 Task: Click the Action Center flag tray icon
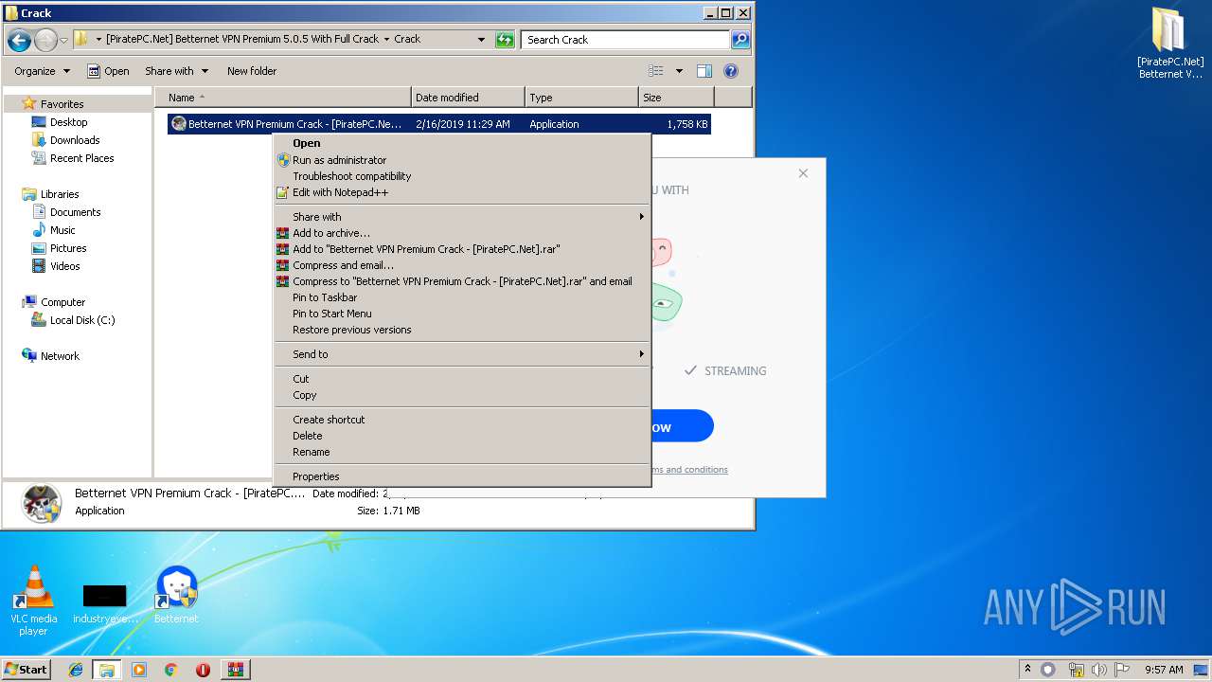click(x=1122, y=670)
